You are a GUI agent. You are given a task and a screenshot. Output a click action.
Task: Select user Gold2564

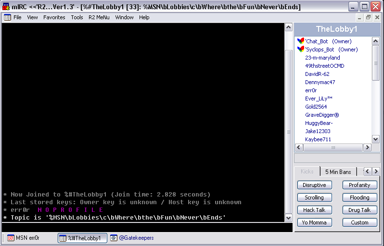316,107
